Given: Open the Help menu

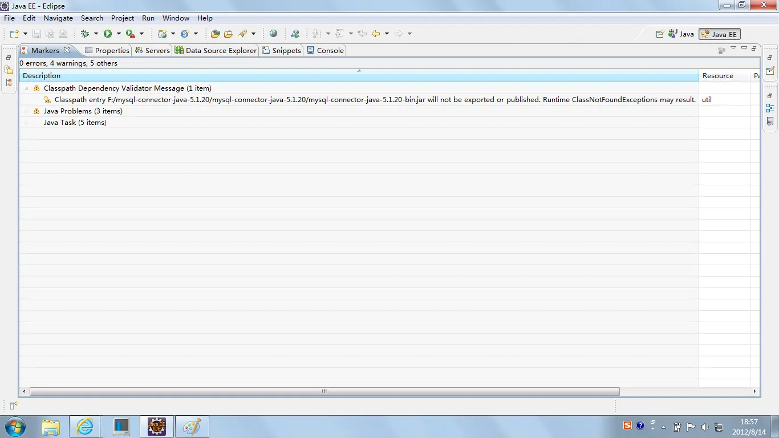Looking at the screenshot, I should coord(205,18).
